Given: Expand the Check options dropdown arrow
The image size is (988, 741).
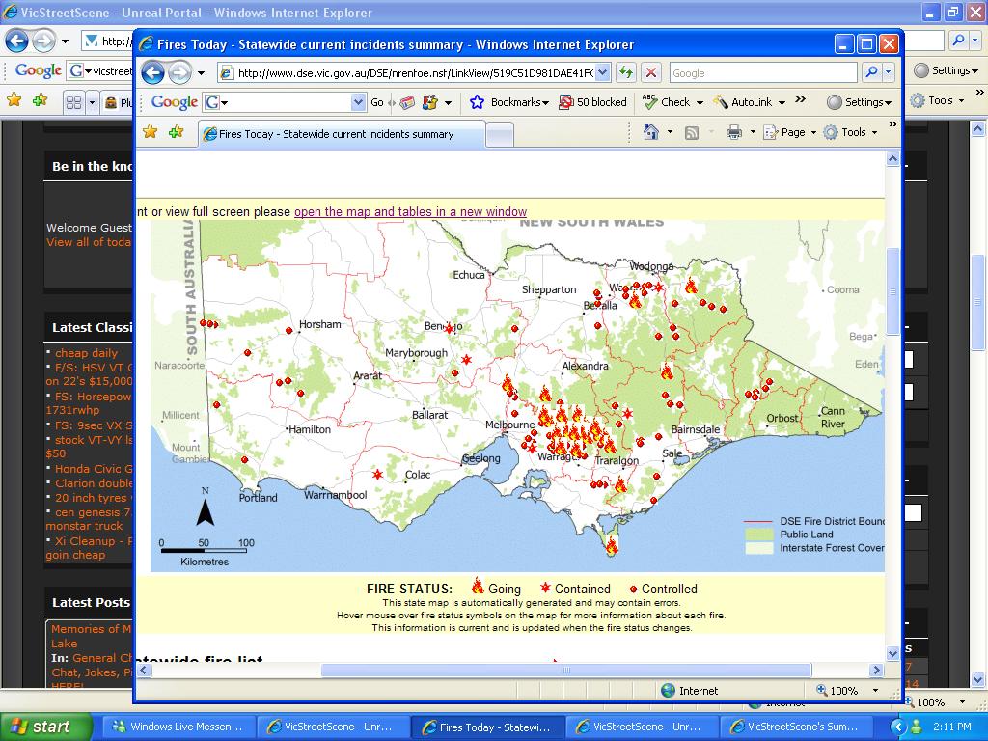Looking at the screenshot, I should click(699, 102).
